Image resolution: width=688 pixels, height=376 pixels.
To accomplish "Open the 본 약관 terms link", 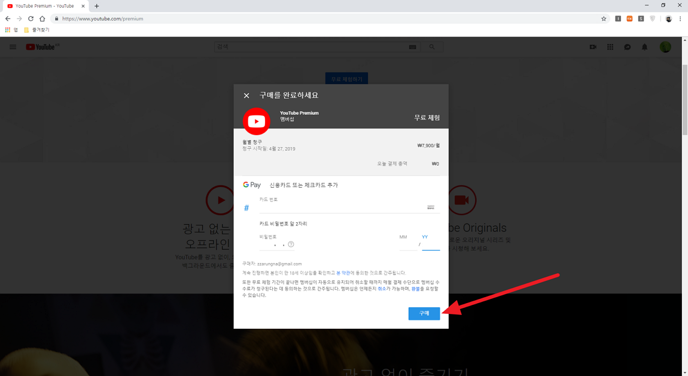I will pyautogui.click(x=343, y=273).
